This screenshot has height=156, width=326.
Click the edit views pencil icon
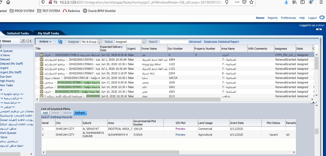click(22, 41)
